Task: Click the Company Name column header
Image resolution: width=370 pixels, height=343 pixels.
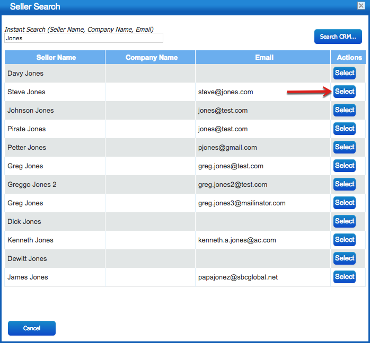Action: click(151, 57)
